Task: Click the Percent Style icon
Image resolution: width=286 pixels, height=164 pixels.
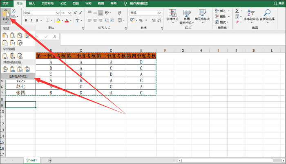Action: click(141, 20)
